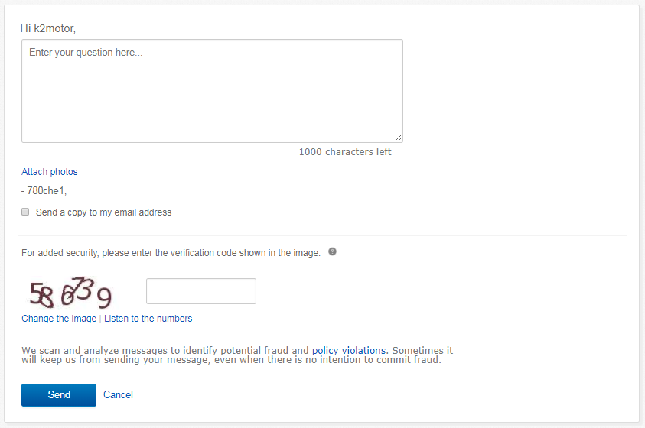Click the 'Send a copy to my email address' label
Viewport: 645px width, 428px height.
point(103,212)
